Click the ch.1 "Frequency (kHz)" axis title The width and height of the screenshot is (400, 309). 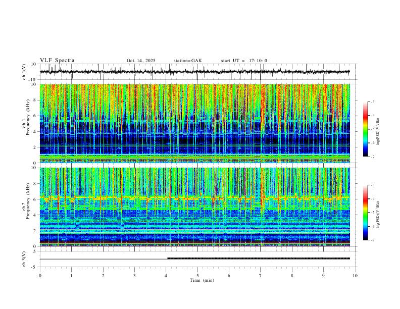[x=28, y=117]
